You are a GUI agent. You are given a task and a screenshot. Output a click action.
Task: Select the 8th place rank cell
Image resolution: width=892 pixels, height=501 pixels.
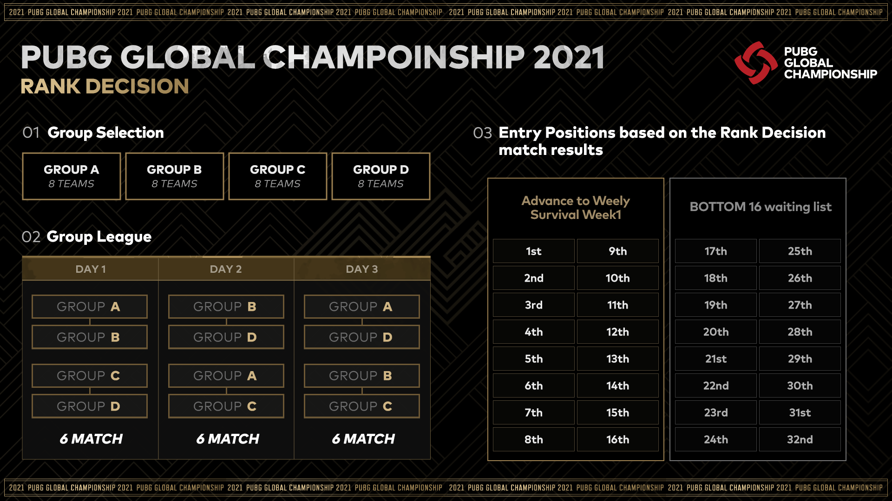point(533,439)
